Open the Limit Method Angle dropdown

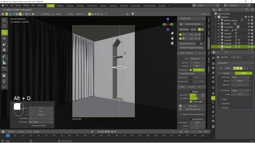[240, 91]
